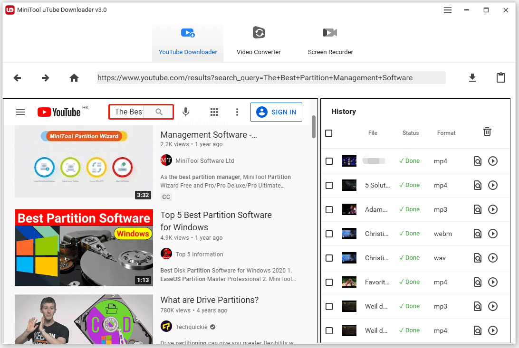
Task: Open Management Software video title link
Action: click(209, 134)
